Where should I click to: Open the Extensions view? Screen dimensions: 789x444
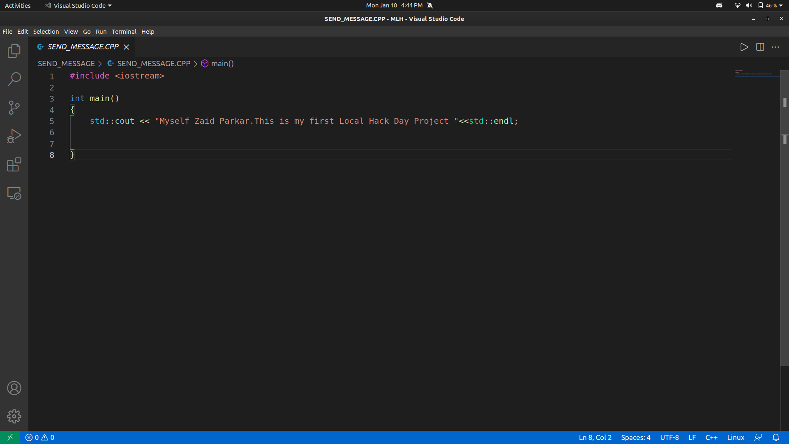pos(14,164)
